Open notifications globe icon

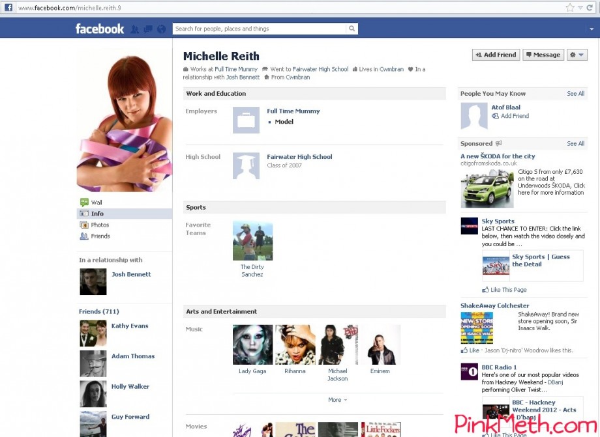(162, 29)
